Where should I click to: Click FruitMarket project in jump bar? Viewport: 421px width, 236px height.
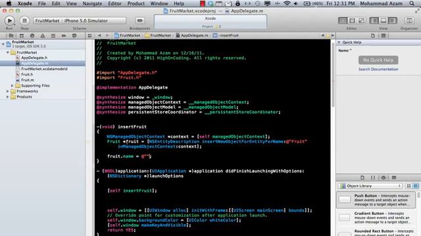tap(127, 35)
